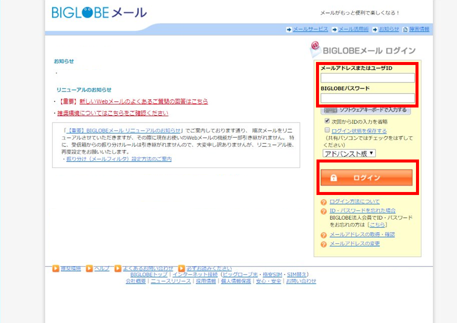The height and width of the screenshot is (323, 457).
Task: Open ログイン状態を保存する link
Action: click(x=359, y=131)
